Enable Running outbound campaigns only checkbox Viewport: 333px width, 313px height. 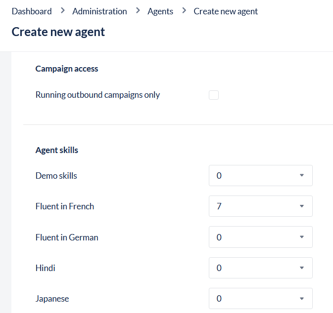point(214,95)
